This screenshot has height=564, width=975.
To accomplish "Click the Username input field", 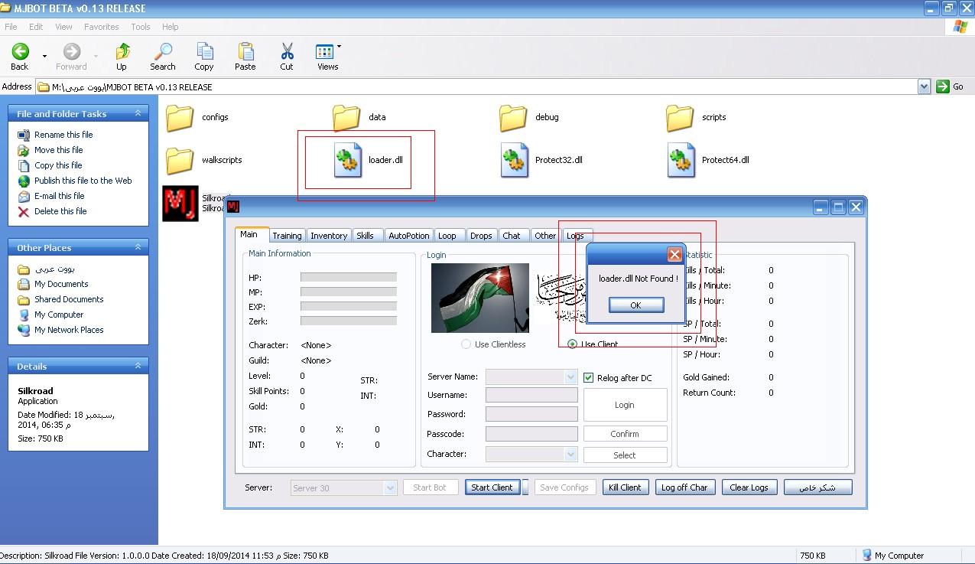I will (531, 395).
